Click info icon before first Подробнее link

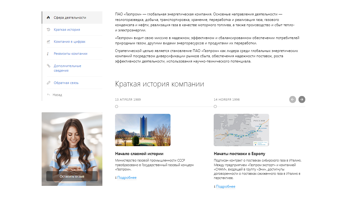click(116, 178)
